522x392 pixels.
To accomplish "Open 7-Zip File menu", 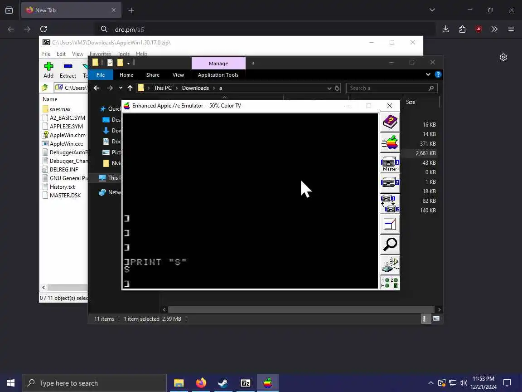I will tap(46, 54).
